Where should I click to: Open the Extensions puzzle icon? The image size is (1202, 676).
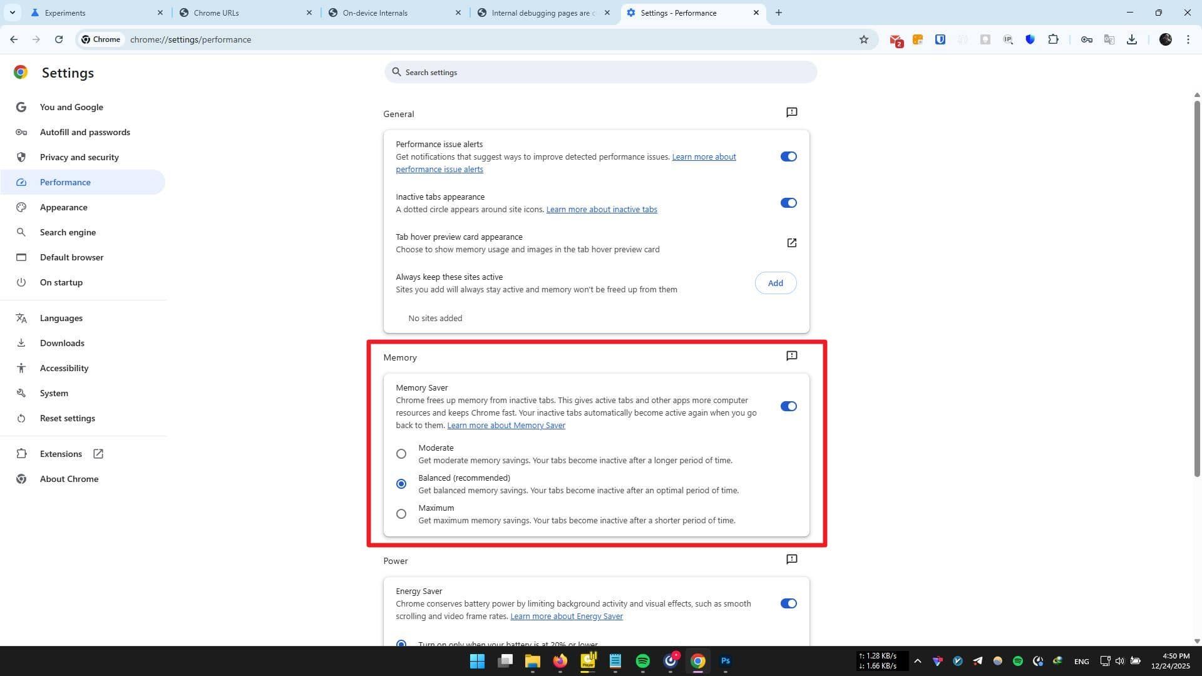click(1053, 39)
